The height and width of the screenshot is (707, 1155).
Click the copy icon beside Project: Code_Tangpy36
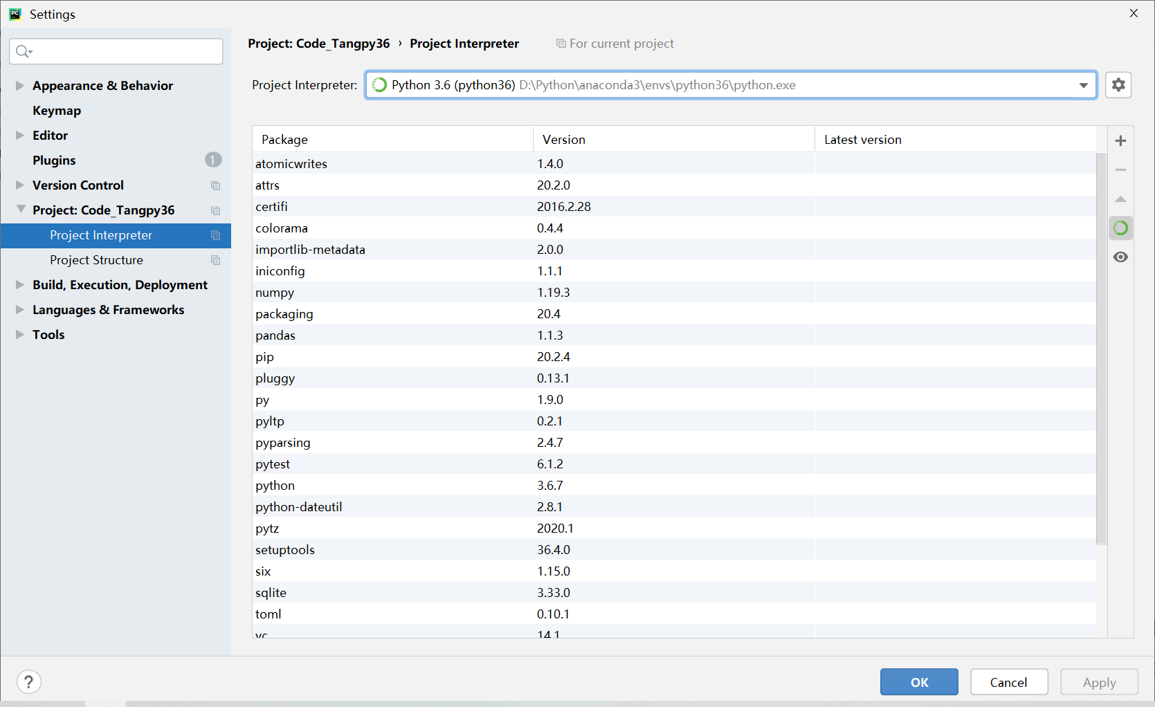(215, 210)
